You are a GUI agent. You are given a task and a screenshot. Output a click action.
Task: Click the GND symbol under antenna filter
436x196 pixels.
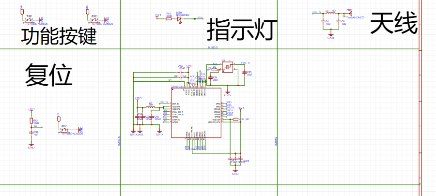pos(331,35)
